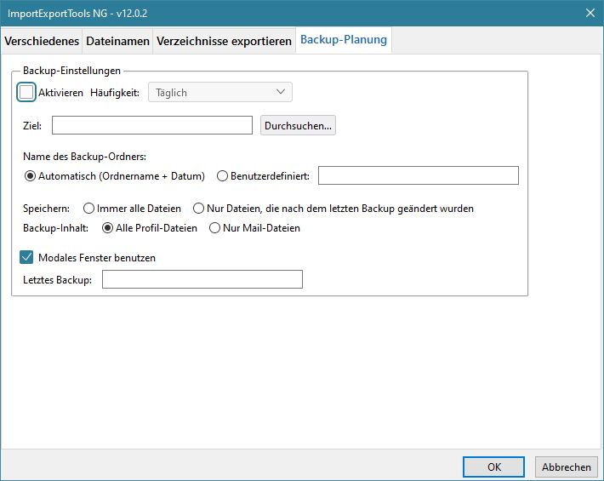604x481 pixels.
Task: Open the Häufigkeit dropdown showing Täglich
Action: coord(219,92)
